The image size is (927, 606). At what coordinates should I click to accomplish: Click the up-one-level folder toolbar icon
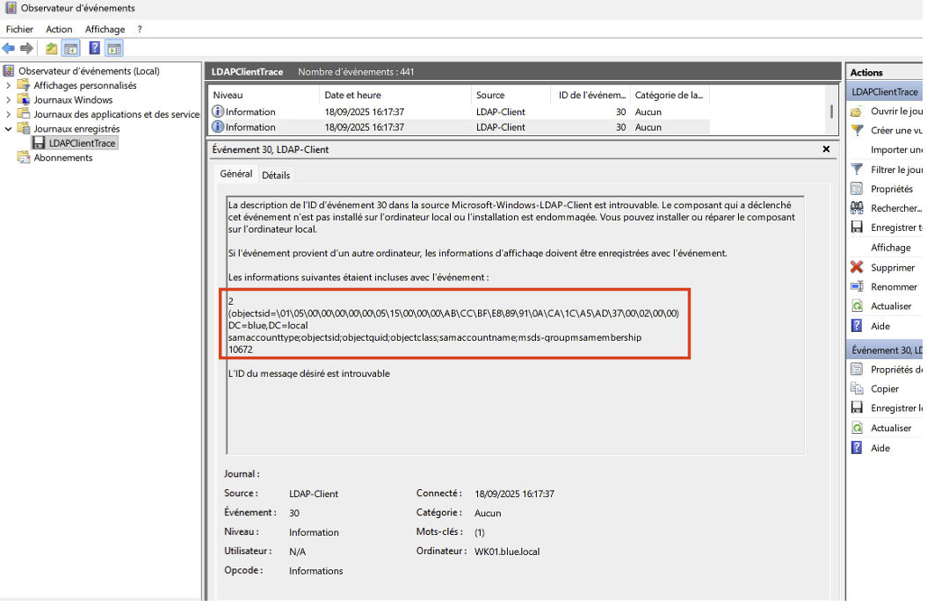(x=52, y=48)
